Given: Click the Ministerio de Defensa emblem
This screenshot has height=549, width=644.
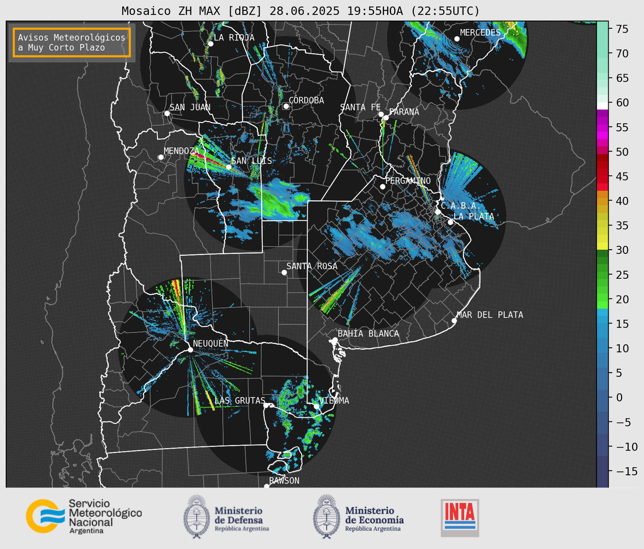Looking at the screenshot, I should (x=197, y=517).
